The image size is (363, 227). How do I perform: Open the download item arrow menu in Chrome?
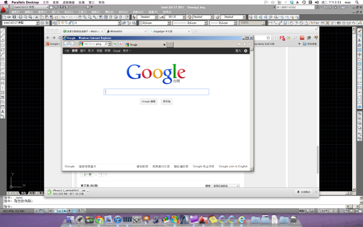click(x=88, y=192)
